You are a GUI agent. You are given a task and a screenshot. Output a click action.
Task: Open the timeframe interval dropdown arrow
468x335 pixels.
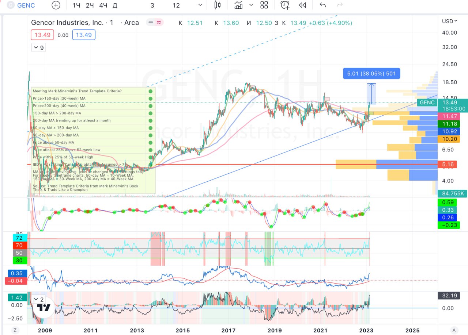[200, 5]
